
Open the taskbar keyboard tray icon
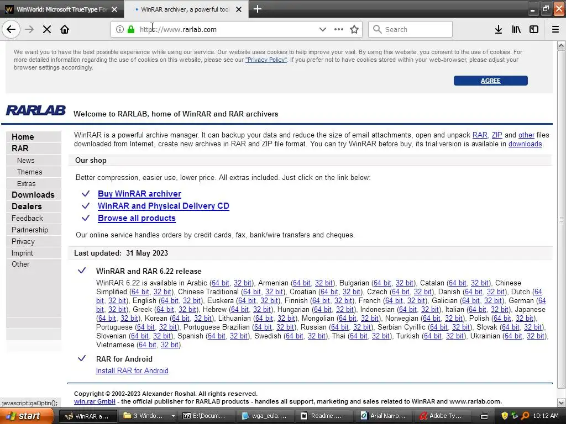click(x=484, y=416)
